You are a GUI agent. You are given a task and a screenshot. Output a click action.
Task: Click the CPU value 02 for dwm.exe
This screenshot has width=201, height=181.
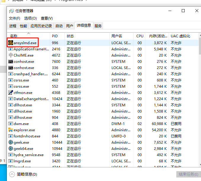(x=140, y=124)
